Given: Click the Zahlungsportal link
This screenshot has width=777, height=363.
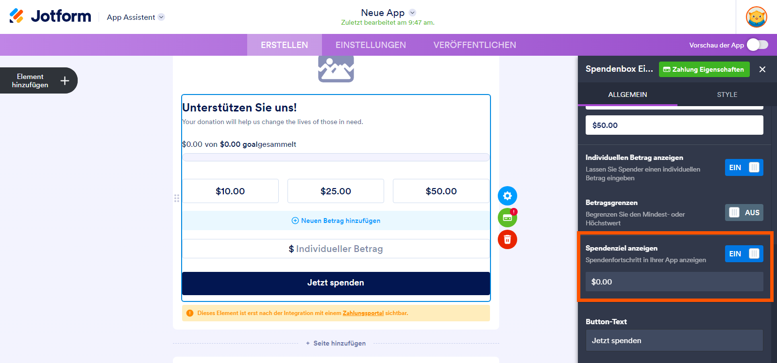Looking at the screenshot, I should tap(363, 313).
